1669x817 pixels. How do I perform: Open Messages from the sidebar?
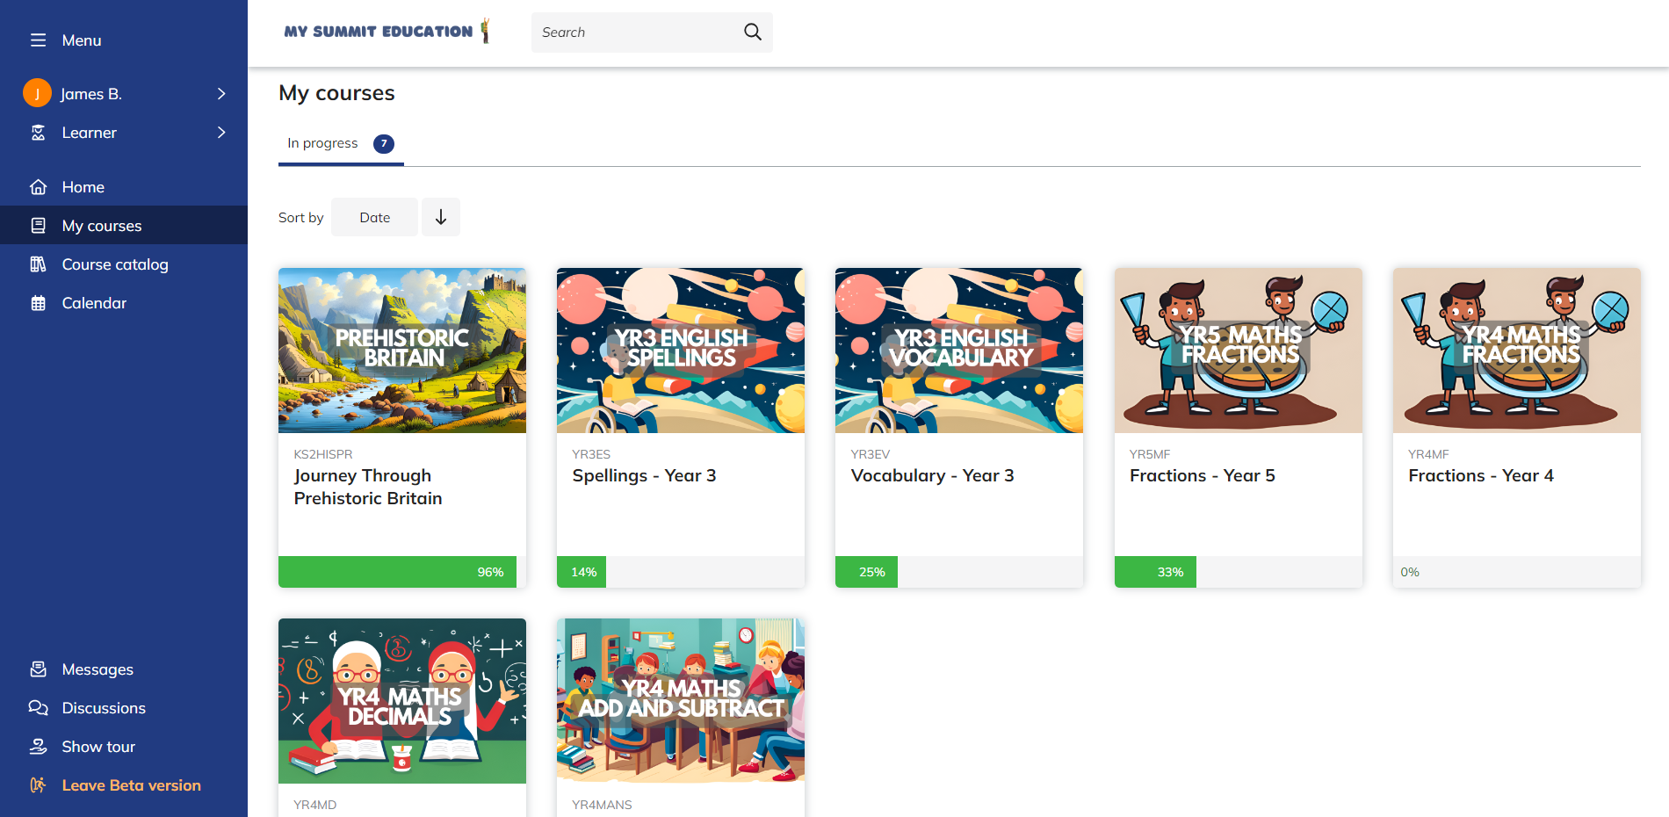pos(124,669)
